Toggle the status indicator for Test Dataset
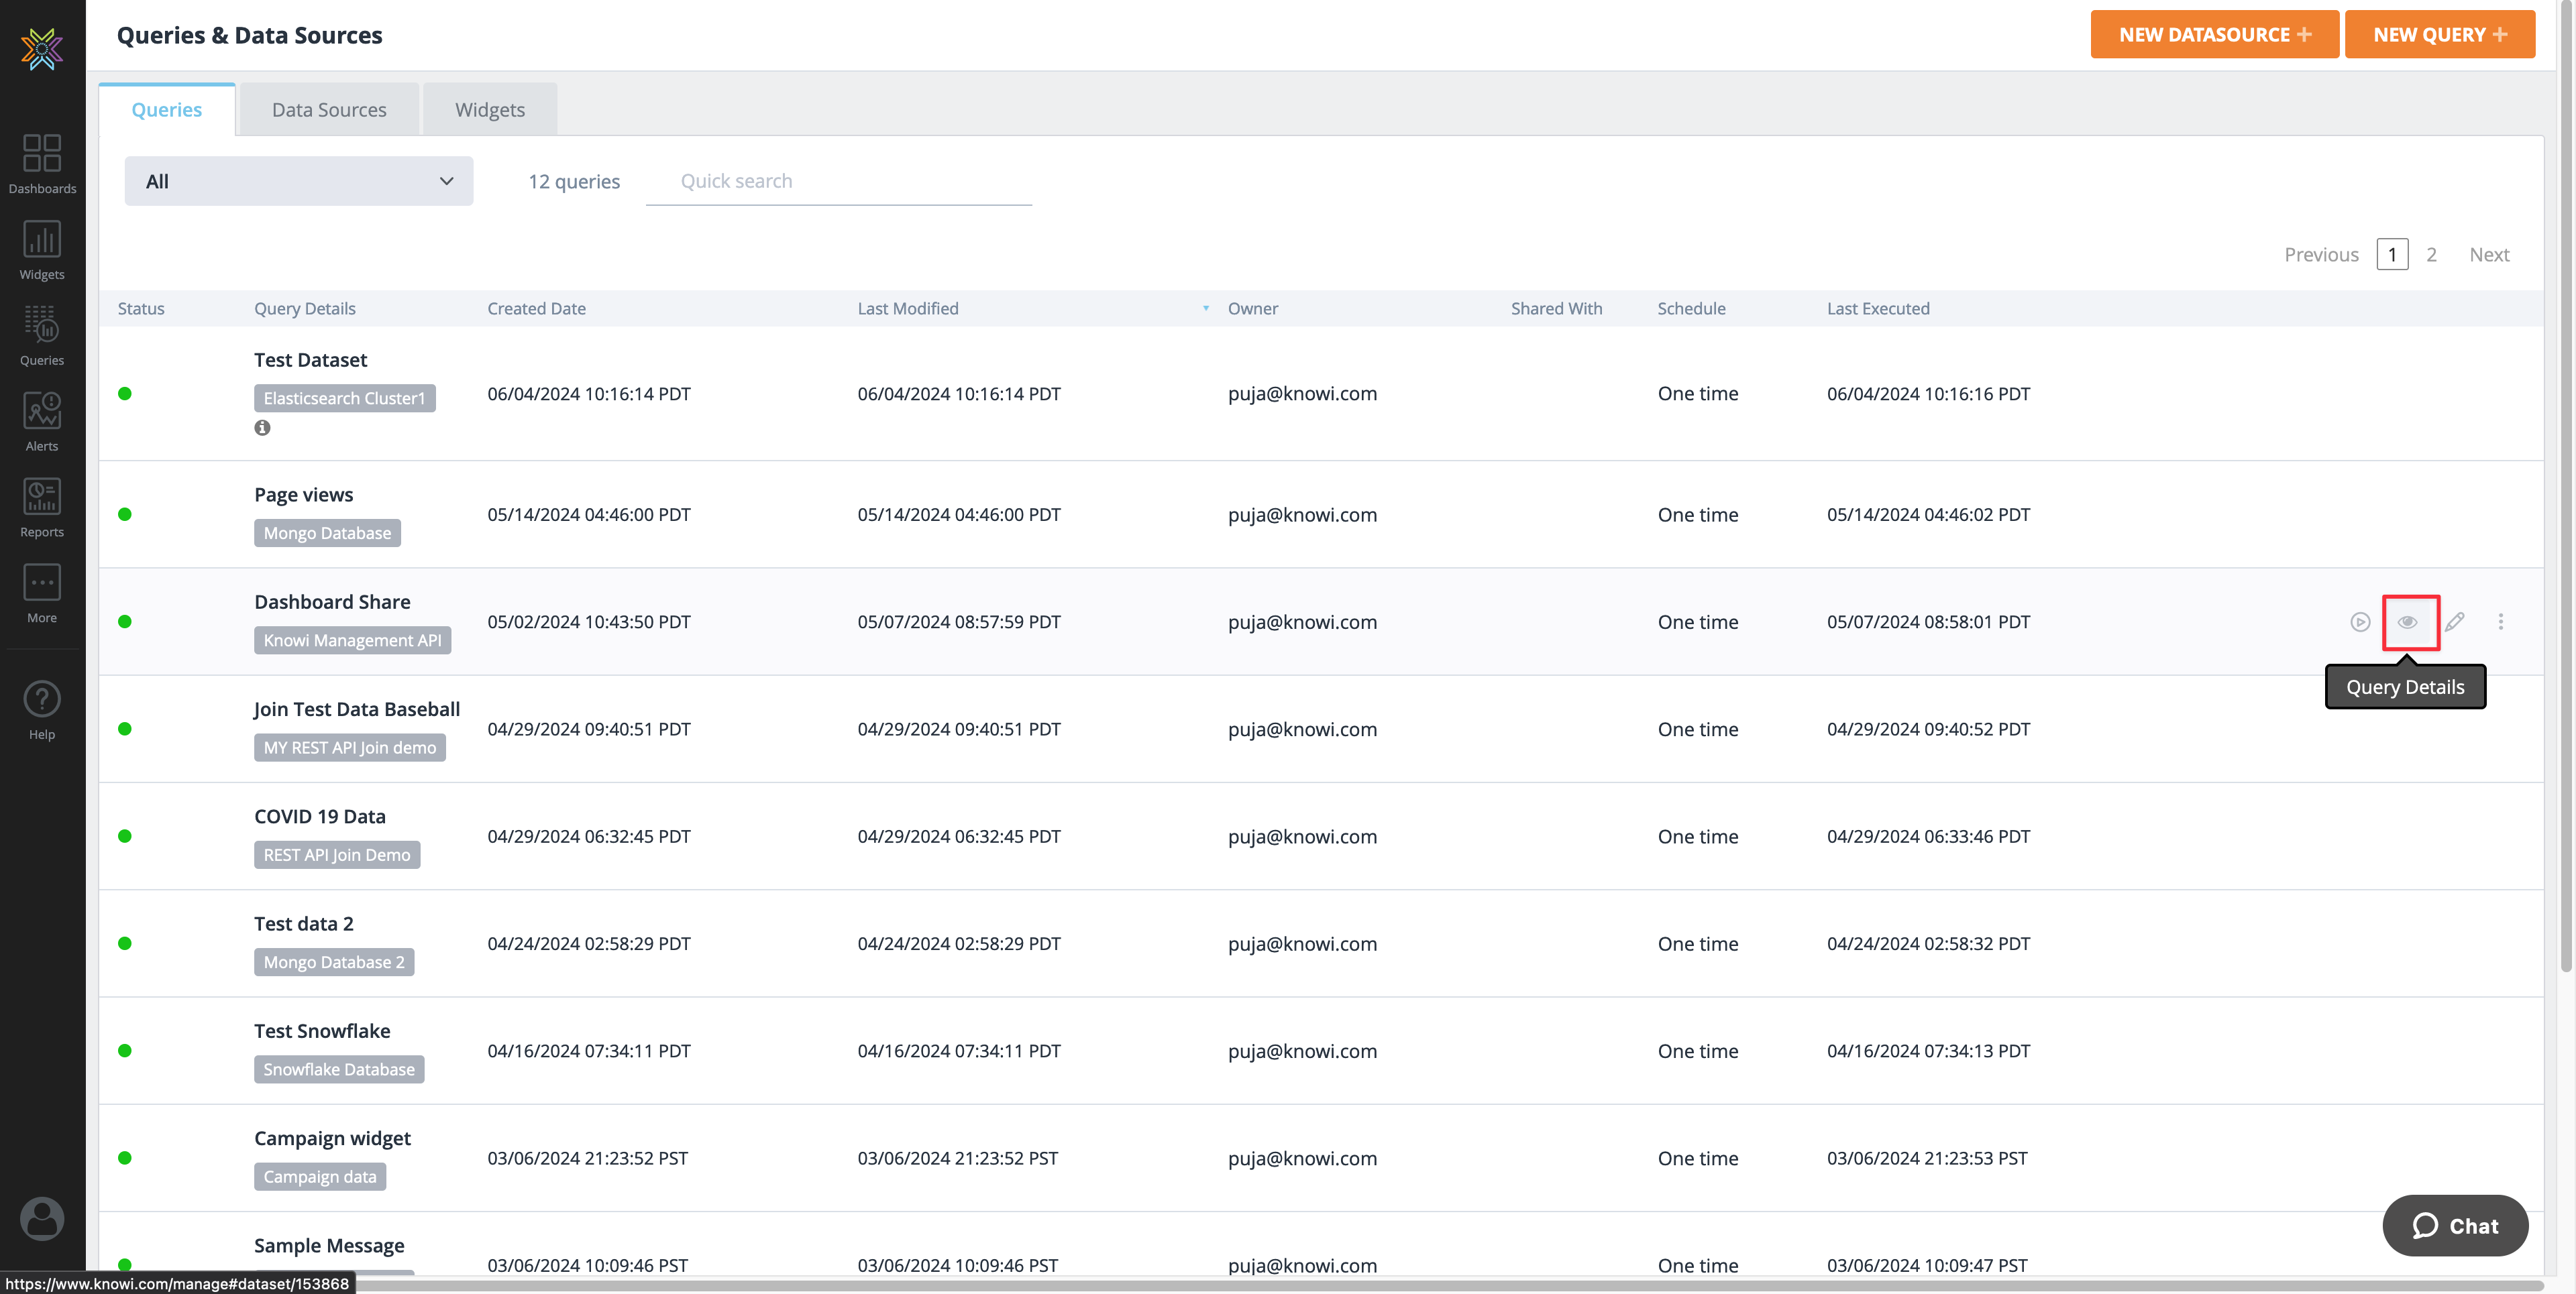The image size is (2576, 1294). point(125,394)
